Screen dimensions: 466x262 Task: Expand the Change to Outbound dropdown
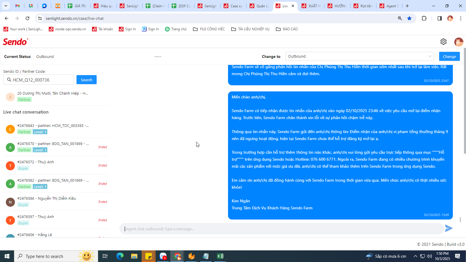pyautogui.click(x=360, y=56)
